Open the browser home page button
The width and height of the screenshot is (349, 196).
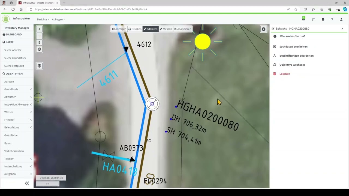21,9
